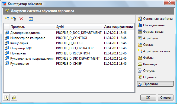Viewport: 177px width, 104px height.
Task: Confirm with the OK button
Action: pyautogui.click(x=148, y=97)
